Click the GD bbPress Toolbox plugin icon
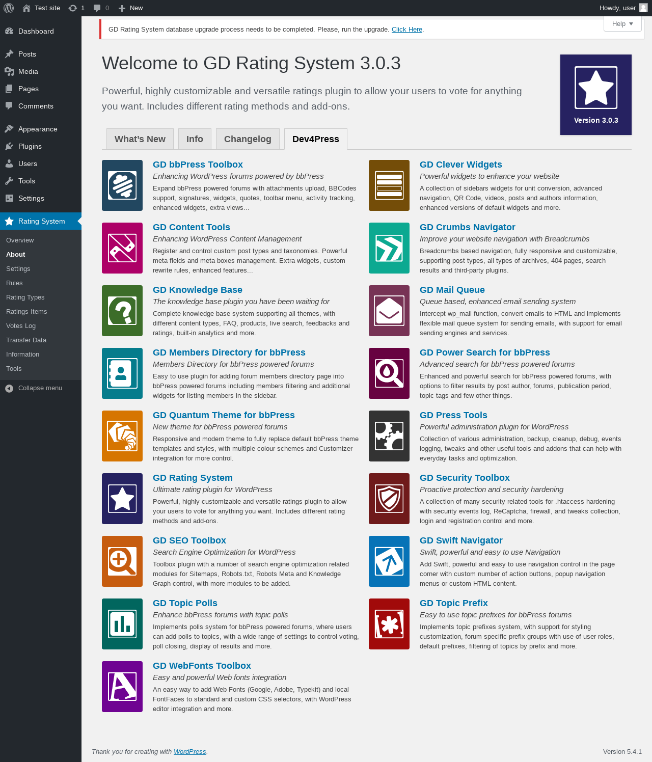The height and width of the screenshot is (762, 652). click(122, 185)
